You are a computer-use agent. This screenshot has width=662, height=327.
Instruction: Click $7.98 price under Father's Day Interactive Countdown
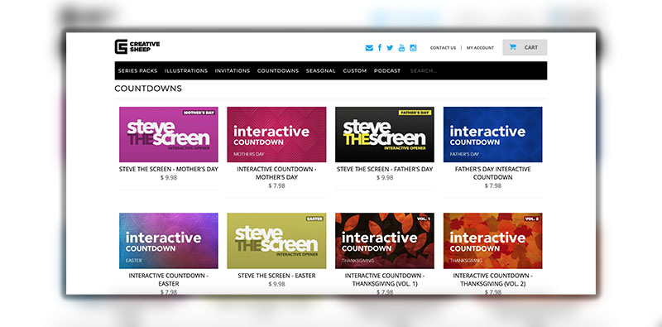point(492,185)
